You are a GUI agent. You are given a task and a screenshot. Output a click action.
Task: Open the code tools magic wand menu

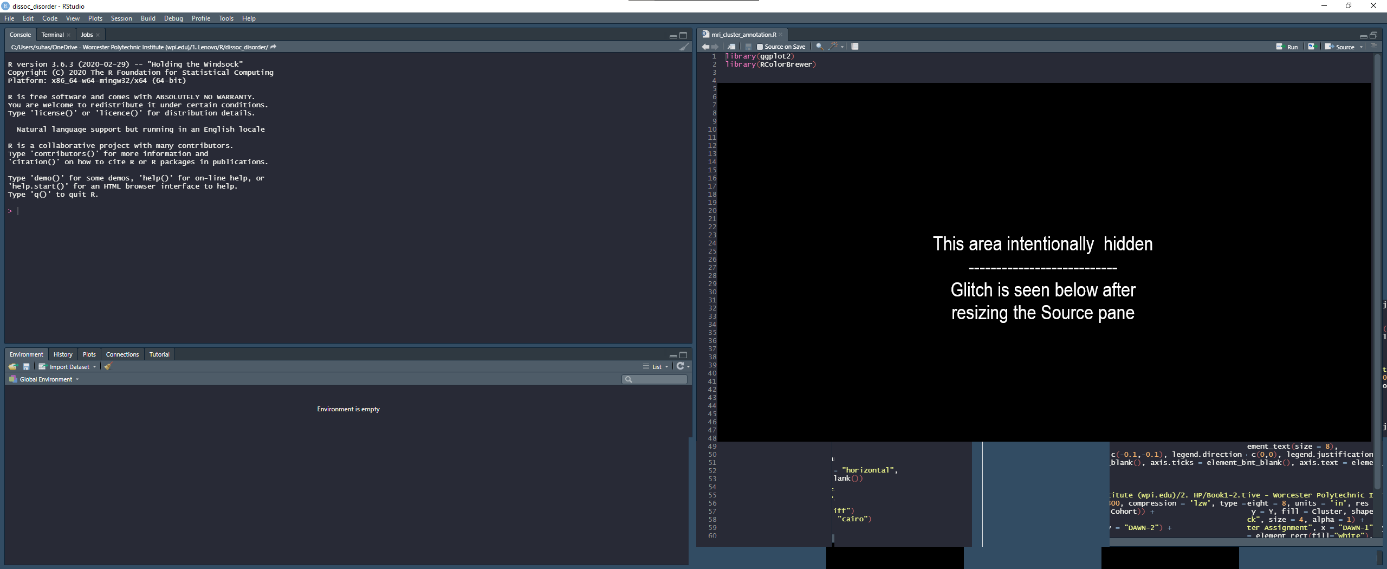pyautogui.click(x=833, y=47)
